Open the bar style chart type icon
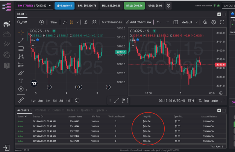This screenshot has width=235, height=152. 65,22
